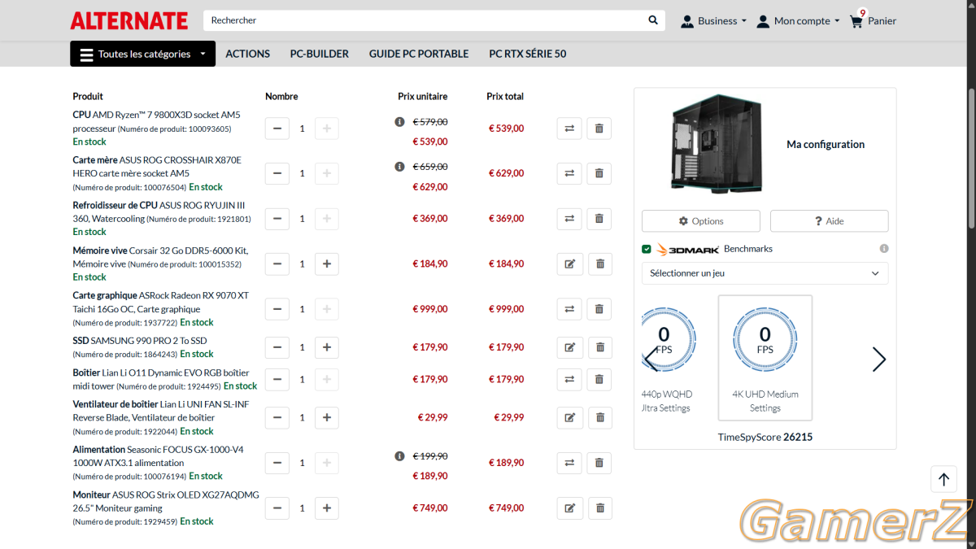Open the Sélectionner un jeu dropdown
The height and width of the screenshot is (549, 976).
pyautogui.click(x=765, y=273)
